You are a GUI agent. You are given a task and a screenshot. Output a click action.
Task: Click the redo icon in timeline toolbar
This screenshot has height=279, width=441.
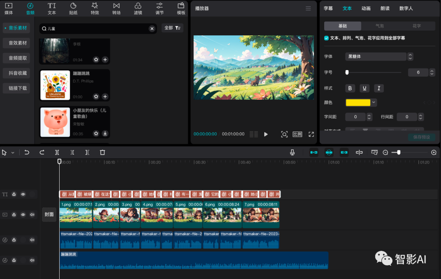click(x=42, y=152)
